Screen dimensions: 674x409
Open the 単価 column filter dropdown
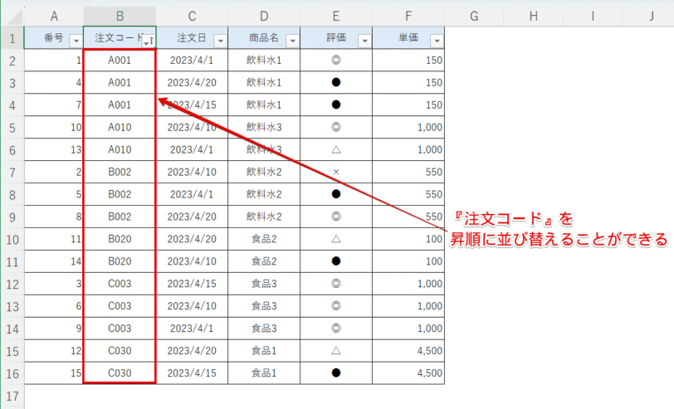tap(437, 41)
